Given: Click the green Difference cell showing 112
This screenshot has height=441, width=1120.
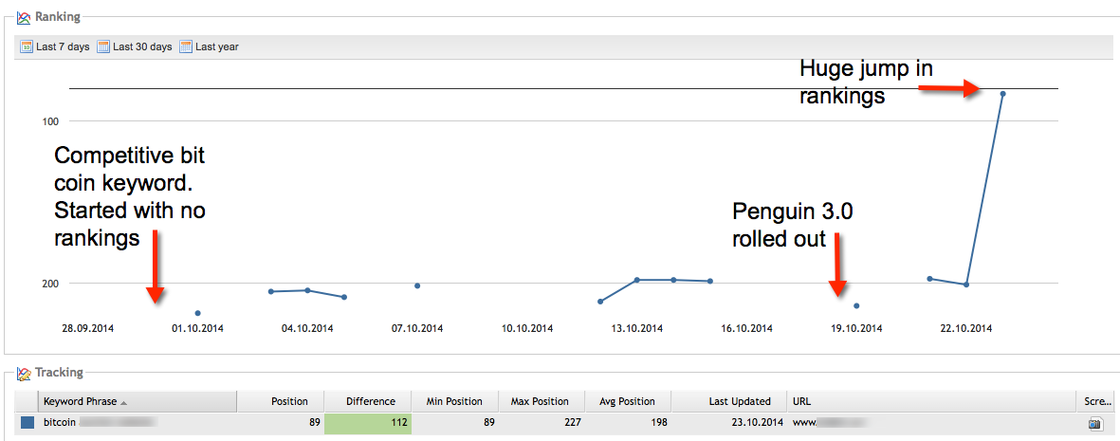Looking at the screenshot, I should (368, 422).
